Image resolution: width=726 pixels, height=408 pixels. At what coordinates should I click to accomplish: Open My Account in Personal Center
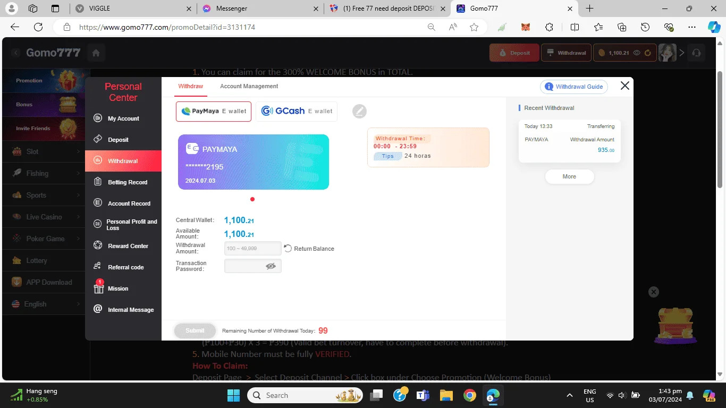[x=123, y=118]
